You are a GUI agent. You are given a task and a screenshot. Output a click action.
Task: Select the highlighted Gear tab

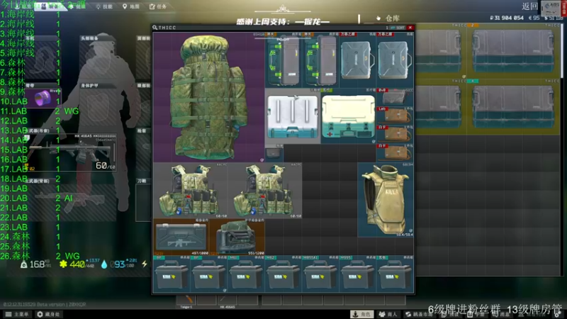pos(50,6)
